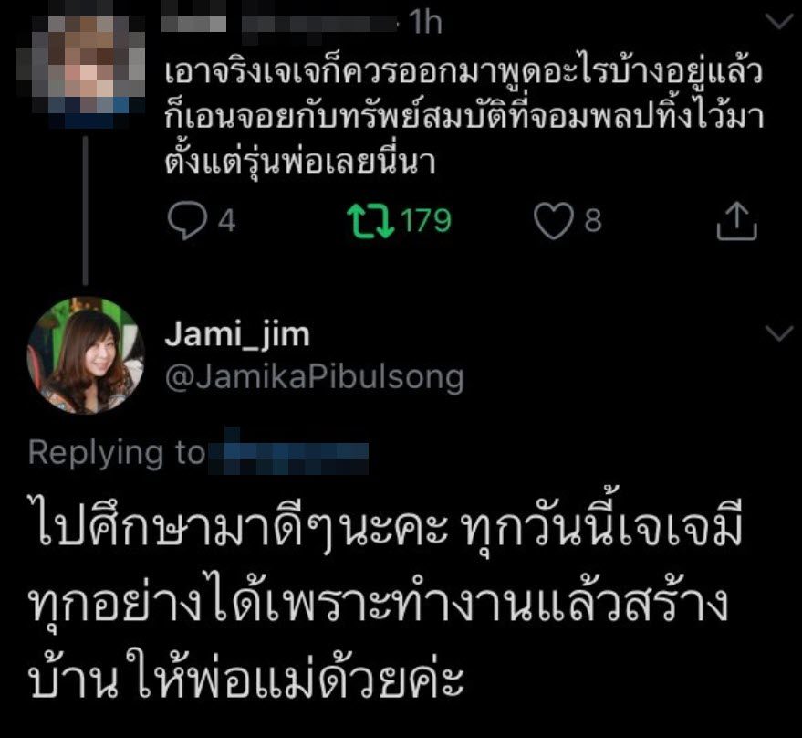
Task: Visit the @JamikaPibulsong handle
Action: coord(315,378)
